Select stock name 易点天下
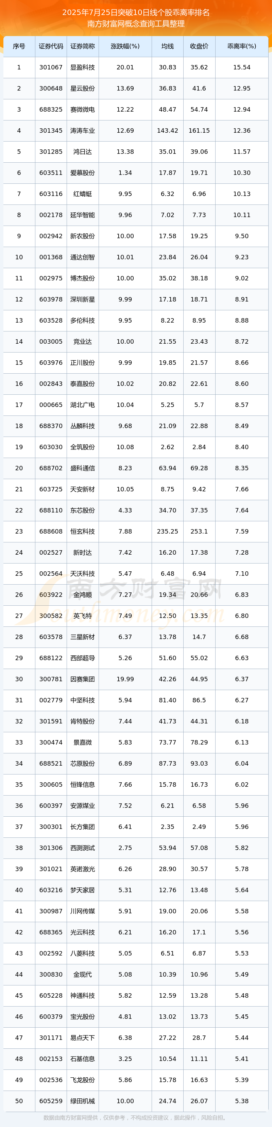Image resolution: width=272 pixels, height=1127 pixels. click(83, 1038)
